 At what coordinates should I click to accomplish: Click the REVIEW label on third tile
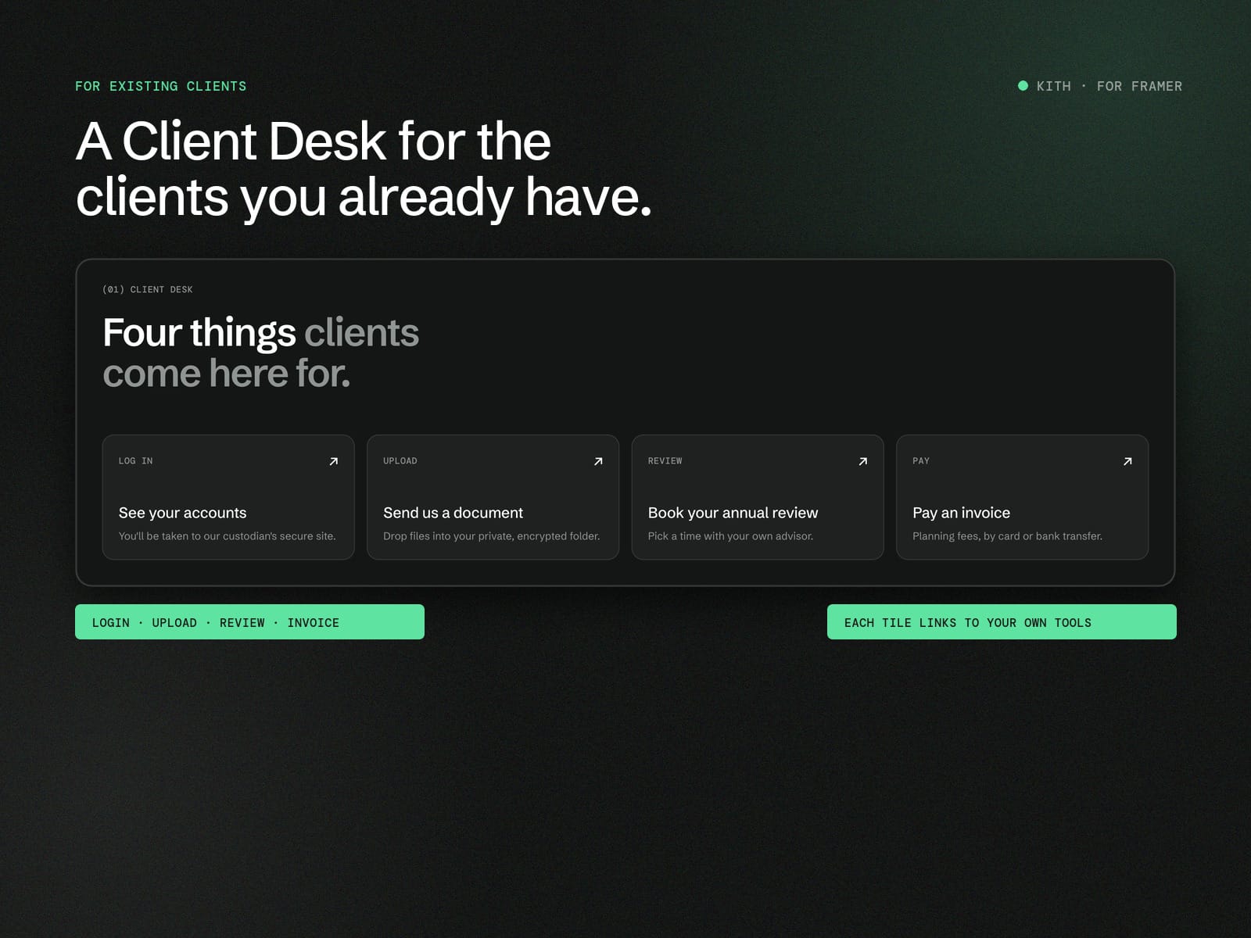pyautogui.click(x=665, y=461)
